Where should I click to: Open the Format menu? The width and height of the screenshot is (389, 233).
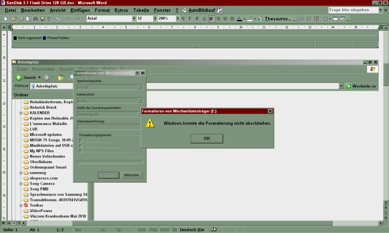click(102, 10)
